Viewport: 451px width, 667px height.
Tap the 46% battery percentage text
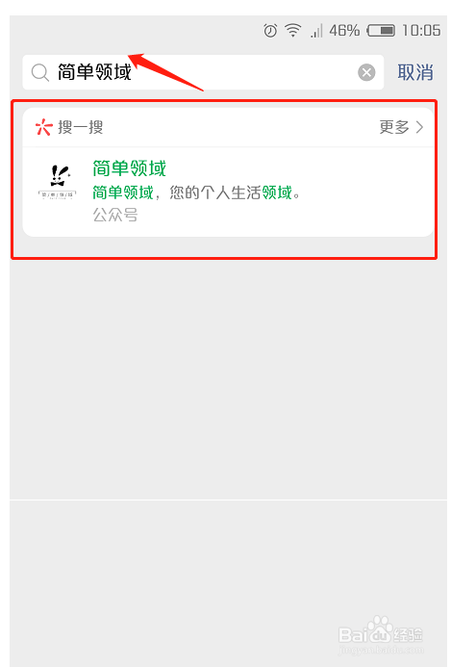click(344, 31)
